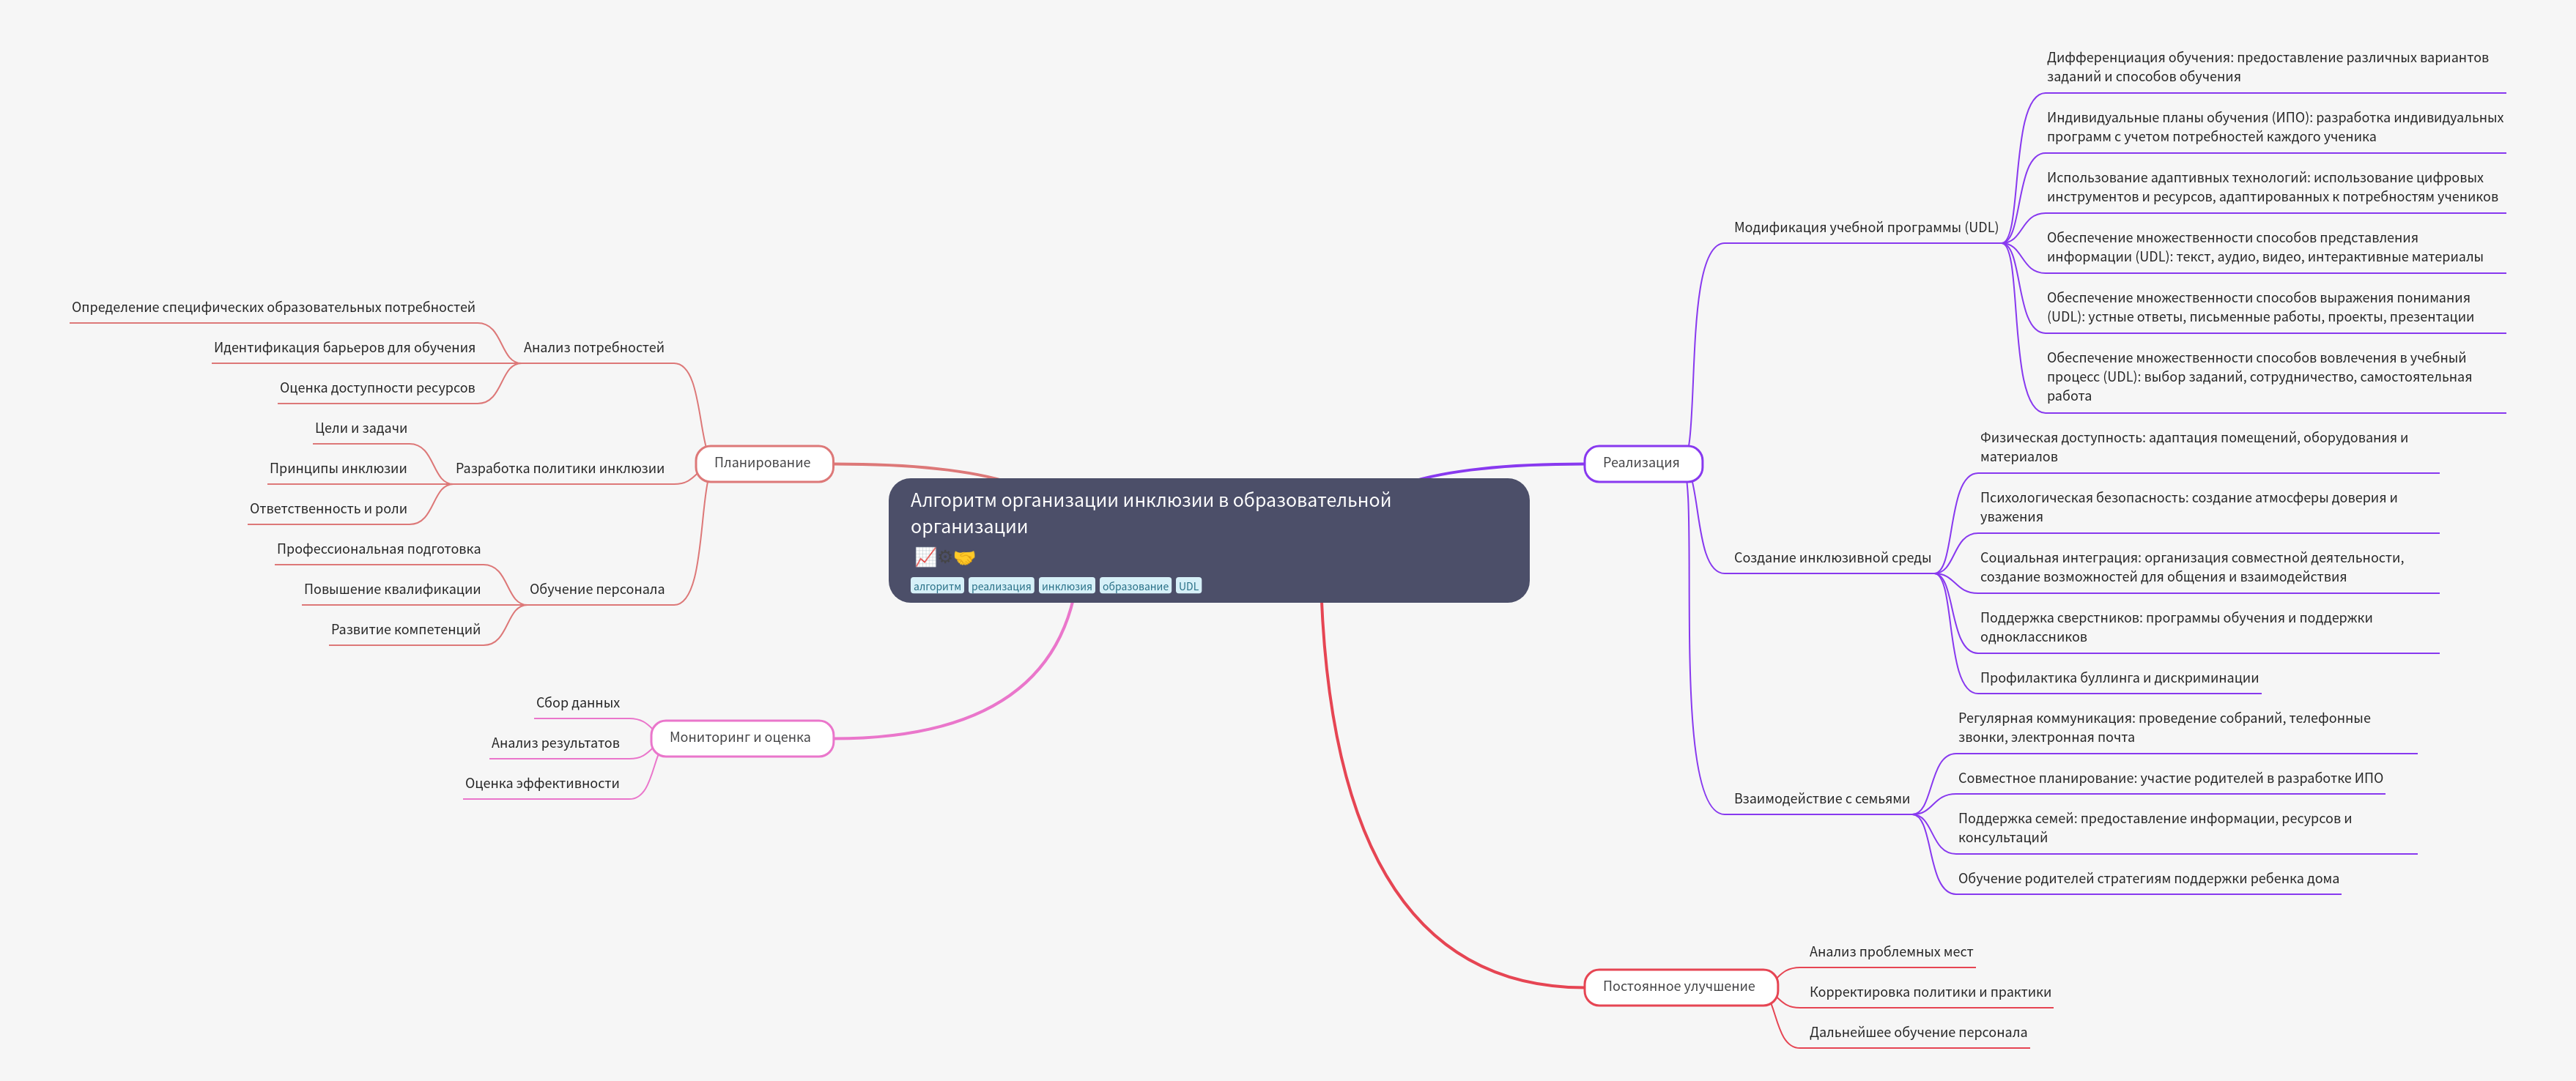Image resolution: width=2576 pixels, height=1081 pixels.
Task: Click the 'Поддержка семей' leaf
Action: [2155, 828]
